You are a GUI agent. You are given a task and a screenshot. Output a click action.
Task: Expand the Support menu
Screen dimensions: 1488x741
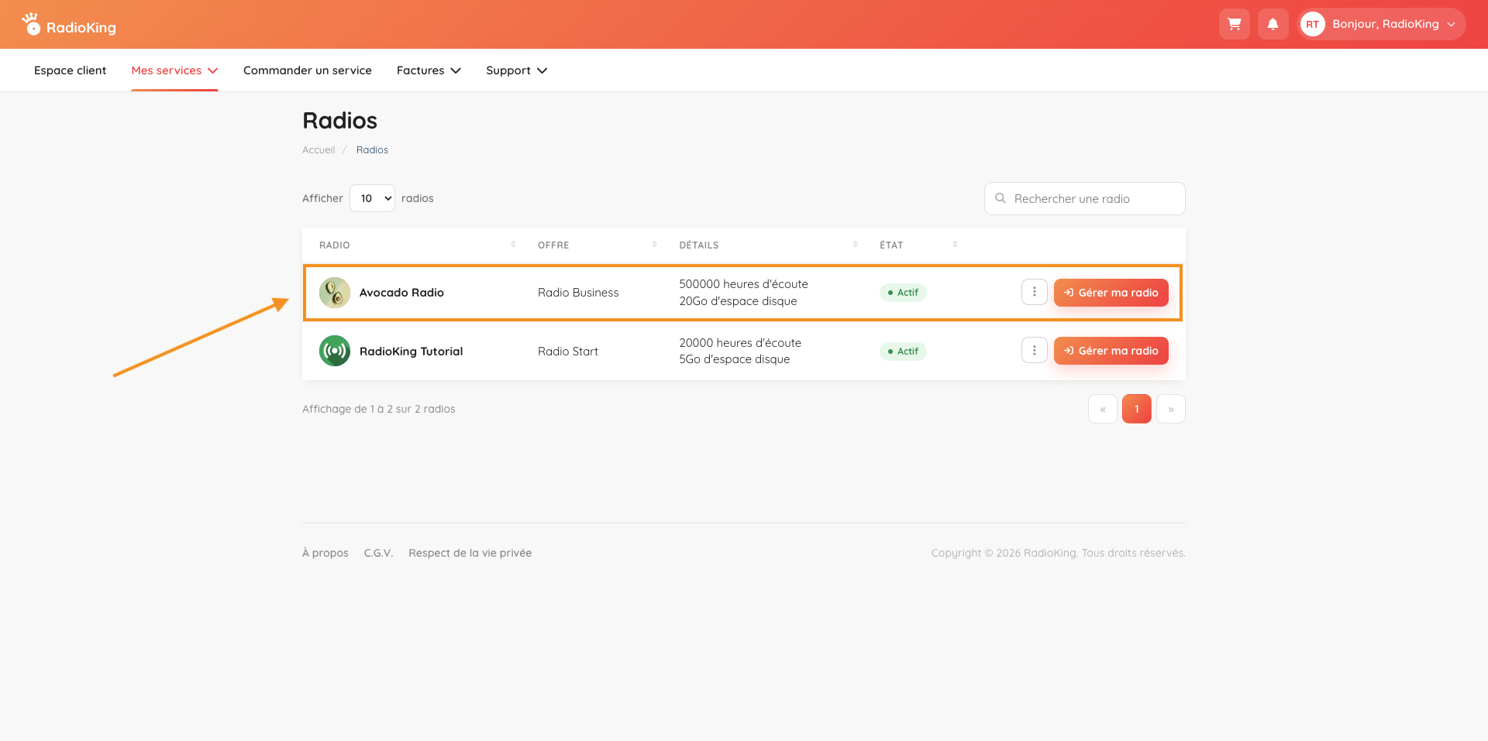point(516,70)
